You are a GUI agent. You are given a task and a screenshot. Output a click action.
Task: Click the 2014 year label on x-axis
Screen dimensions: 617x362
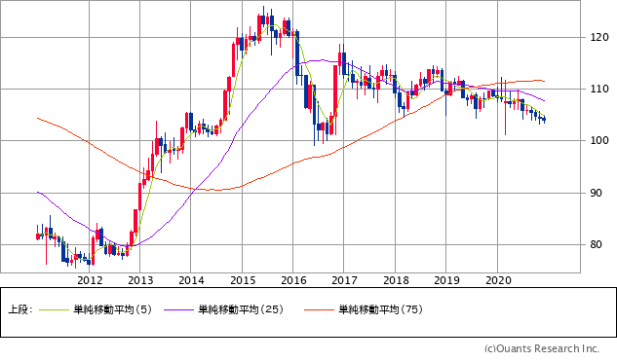click(191, 280)
